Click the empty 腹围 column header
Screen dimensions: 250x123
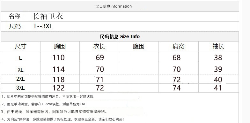click(x=138, y=46)
